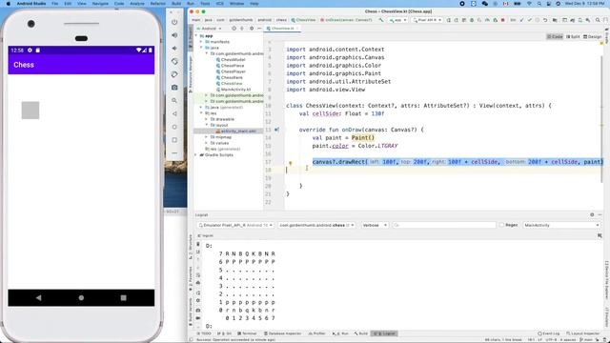Open the Refactor menu
This screenshot has width=610, height=343.
pyautogui.click(x=158, y=4)
